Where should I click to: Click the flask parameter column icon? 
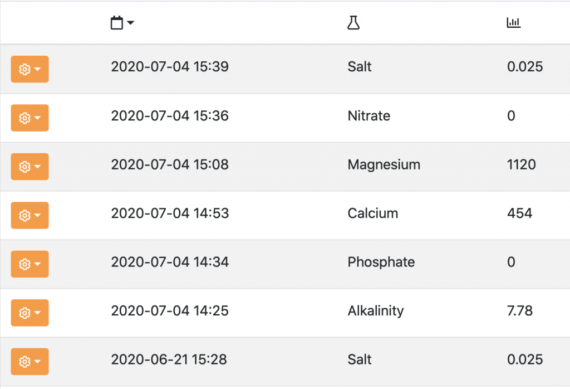click(x=353, y=23)
